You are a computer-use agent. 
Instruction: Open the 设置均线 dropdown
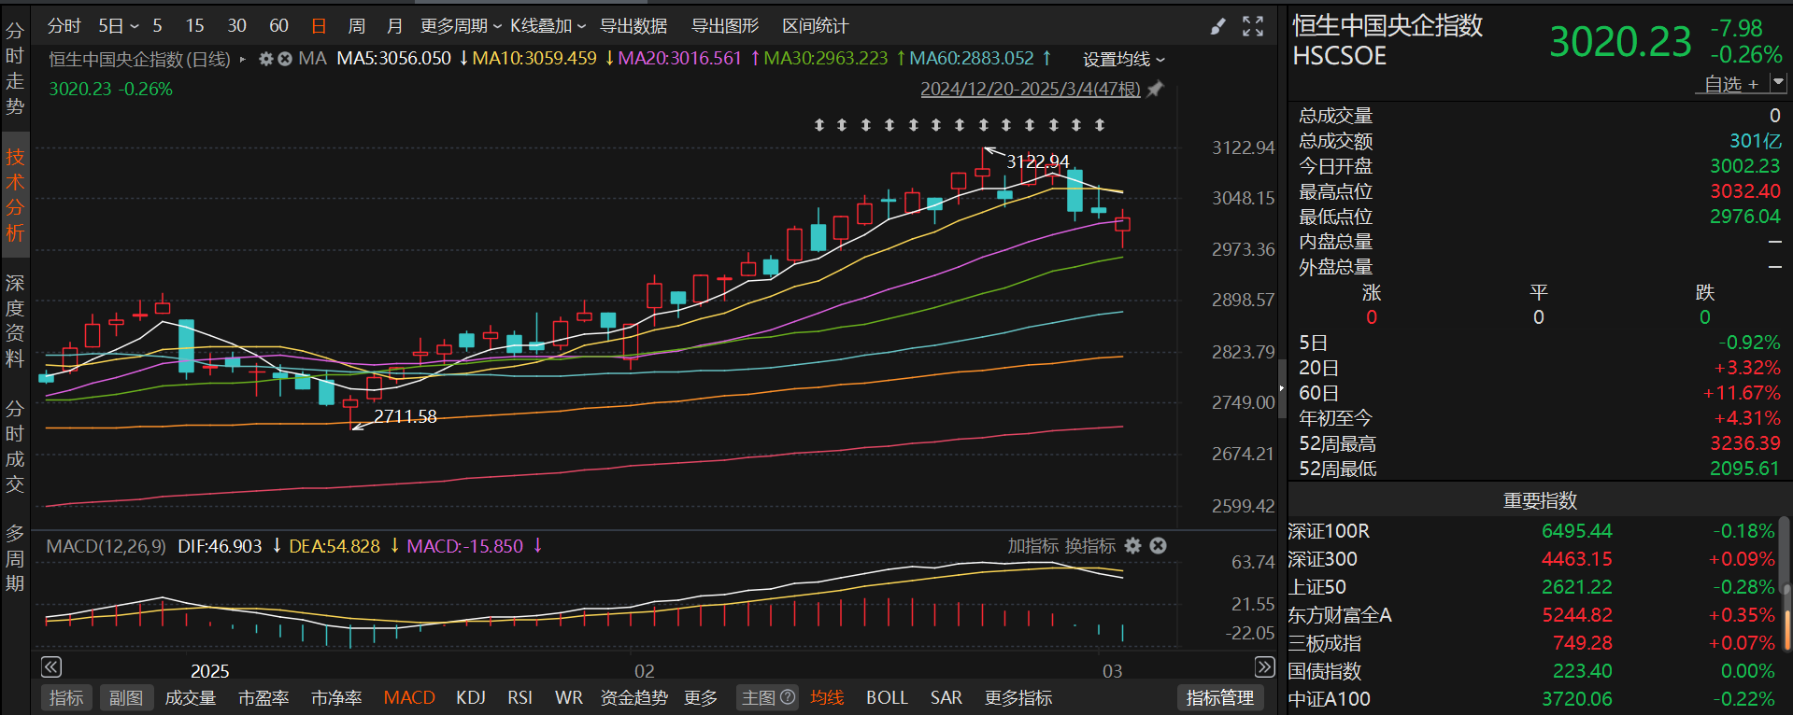(1124, 59)
